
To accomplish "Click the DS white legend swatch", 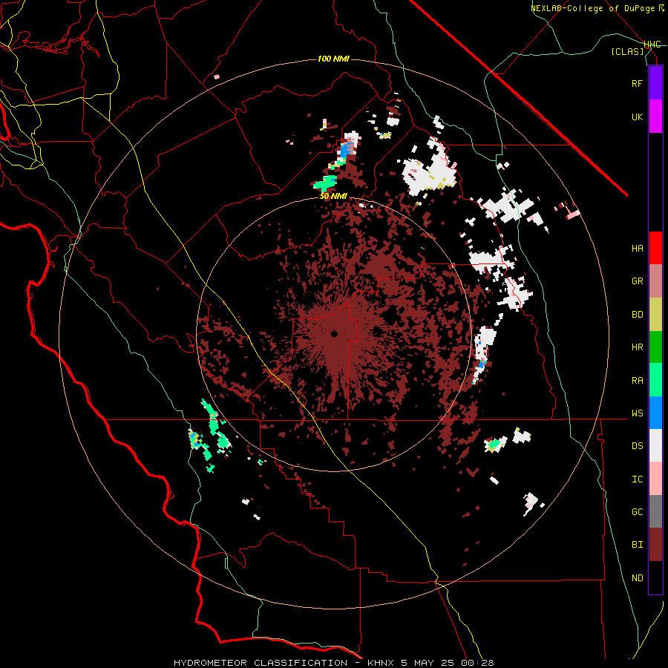I will click(x=655, y=445).
